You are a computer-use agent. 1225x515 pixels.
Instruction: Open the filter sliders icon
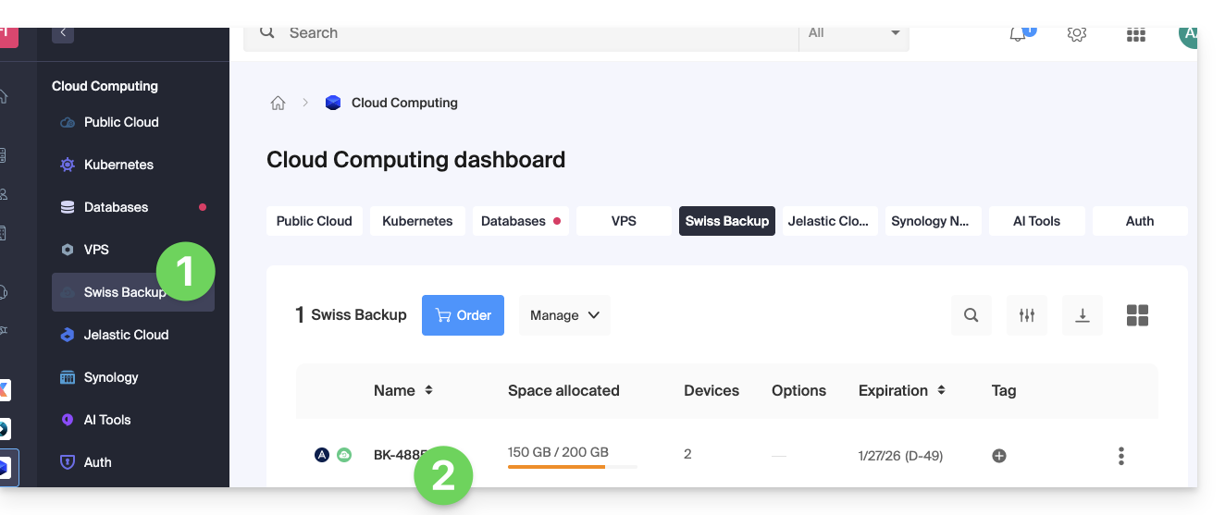[1027, 315]
